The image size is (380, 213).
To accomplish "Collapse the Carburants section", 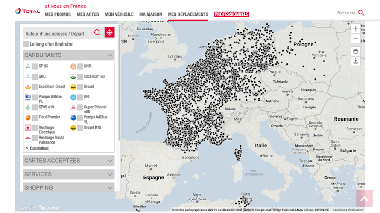I will pos(110,55).
